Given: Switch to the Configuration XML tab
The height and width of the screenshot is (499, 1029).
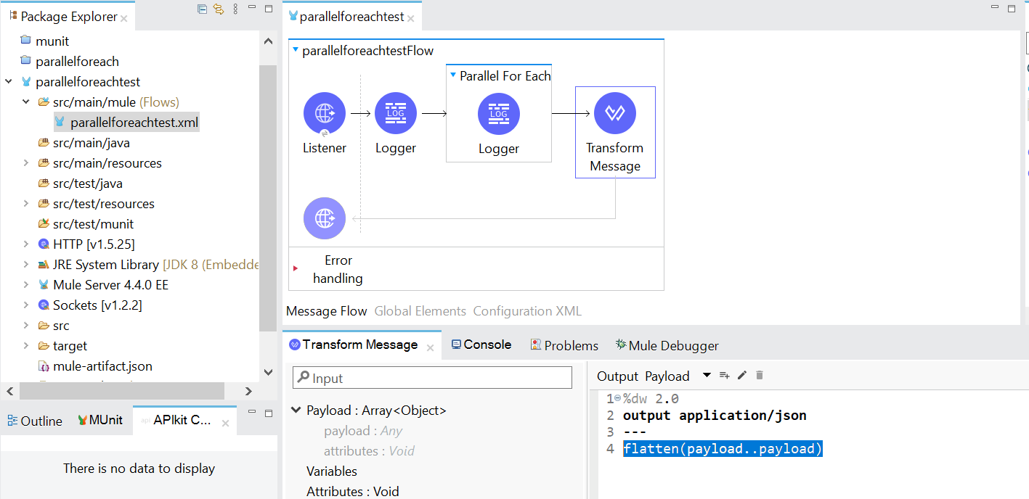Looking at the screenshot, I should 527,311.
